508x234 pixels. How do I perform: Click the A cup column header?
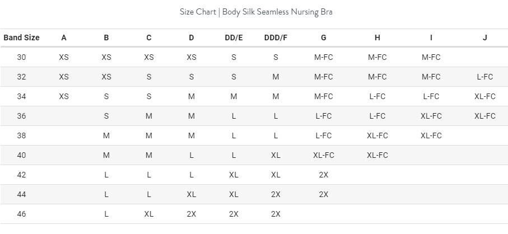[64, 38]
